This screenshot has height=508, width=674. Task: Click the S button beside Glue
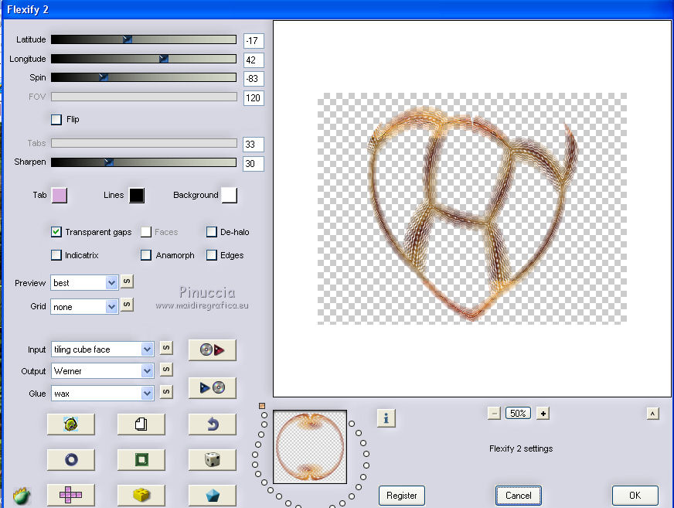pyautogui.click(x=166, y=391)
